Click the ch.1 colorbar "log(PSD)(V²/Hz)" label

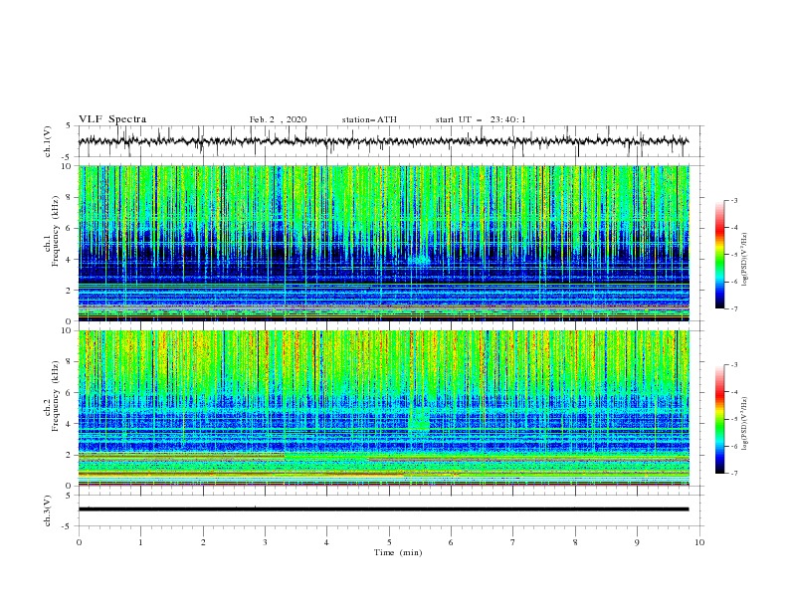pos(745,260)
